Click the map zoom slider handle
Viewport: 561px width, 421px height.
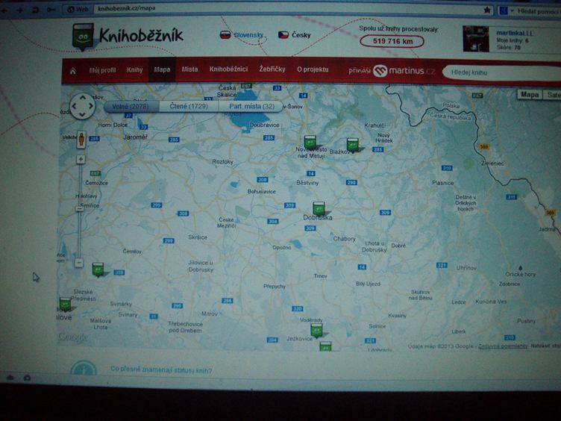(79, 209)
